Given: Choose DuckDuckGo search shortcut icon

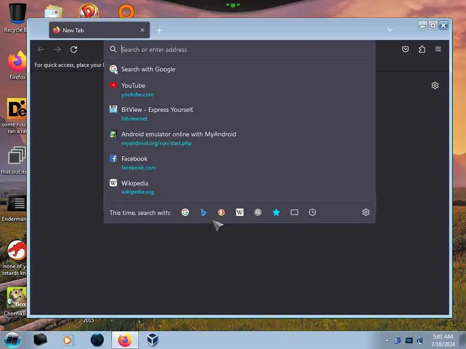Looking at the screenshot, I should point(222,213).
